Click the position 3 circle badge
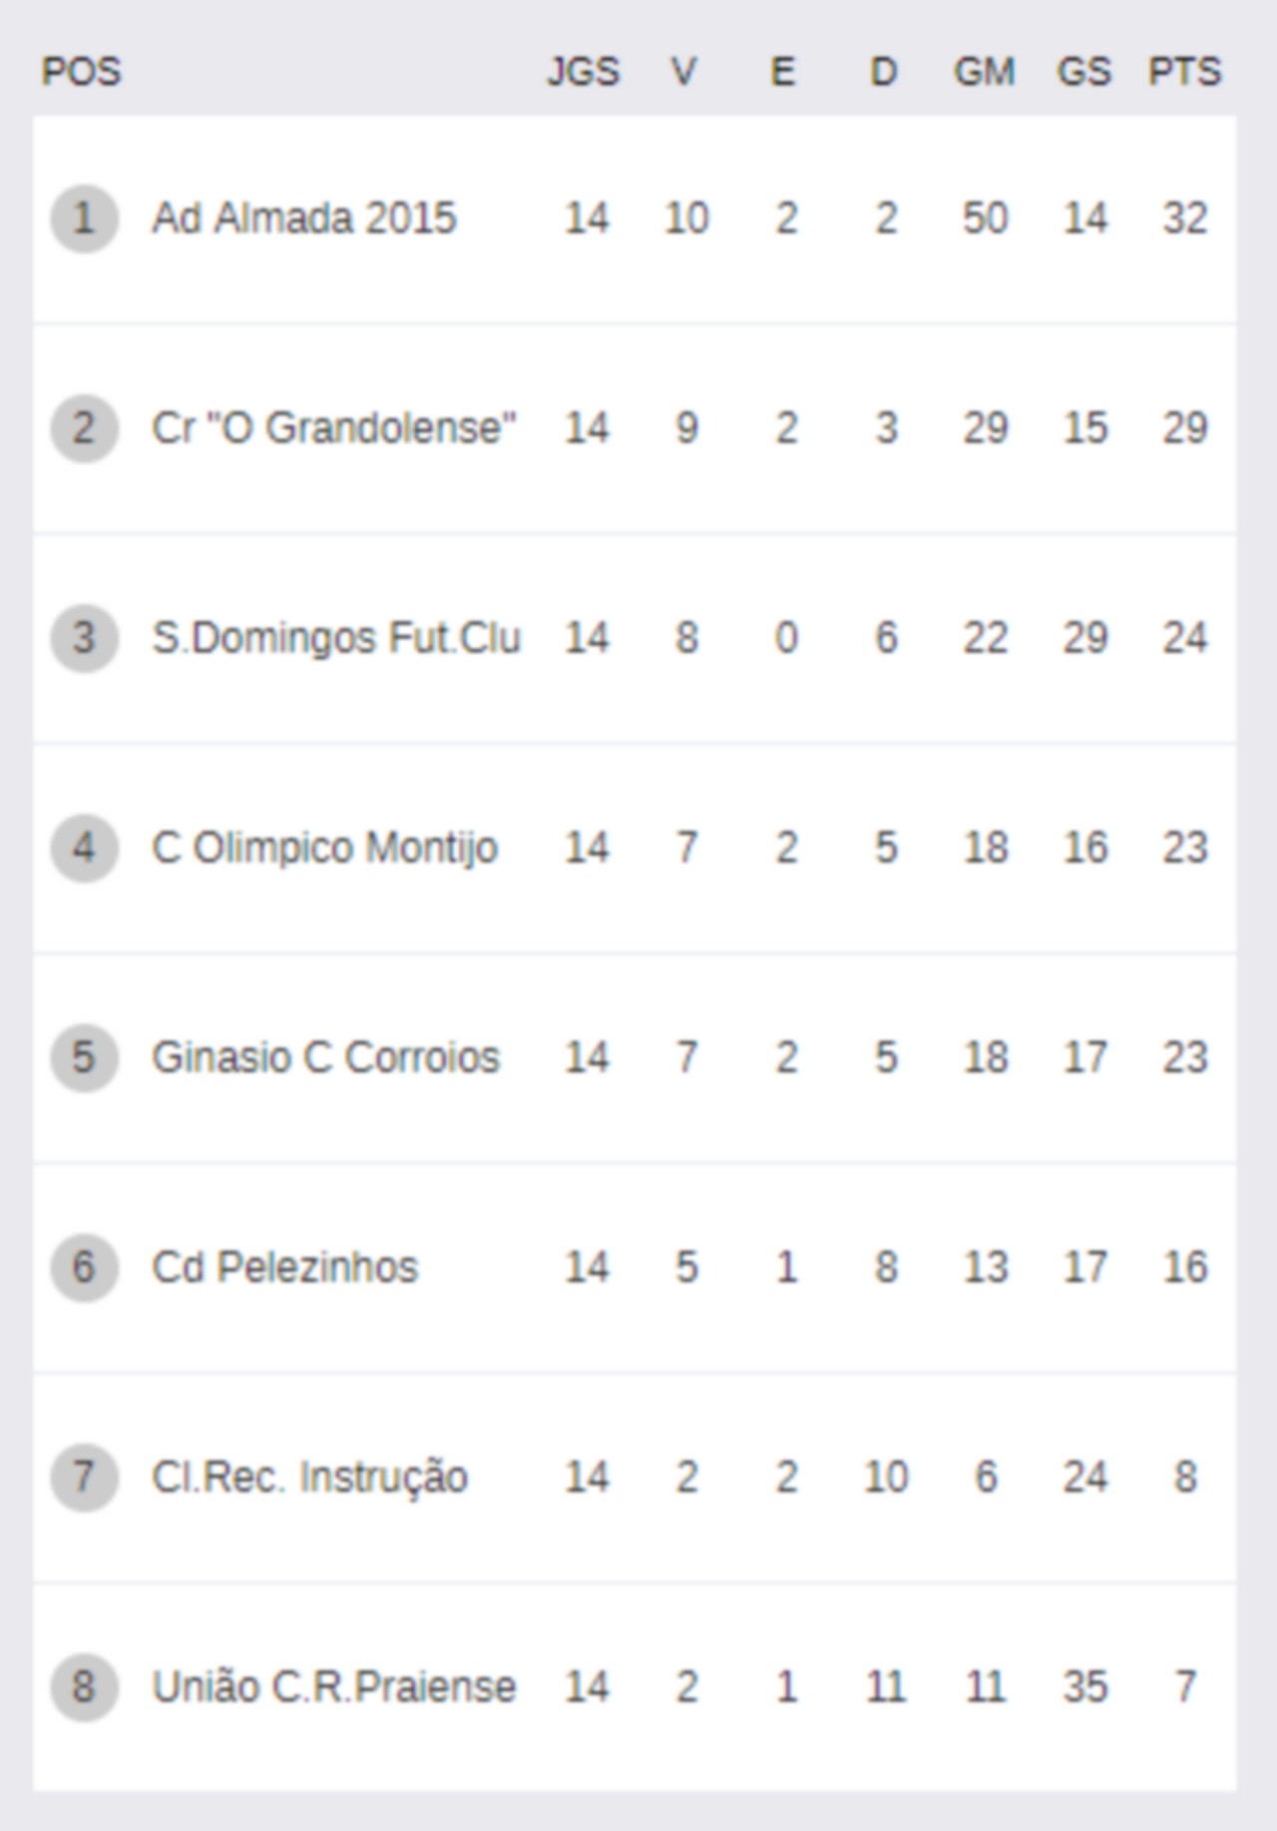 point(84,638)
